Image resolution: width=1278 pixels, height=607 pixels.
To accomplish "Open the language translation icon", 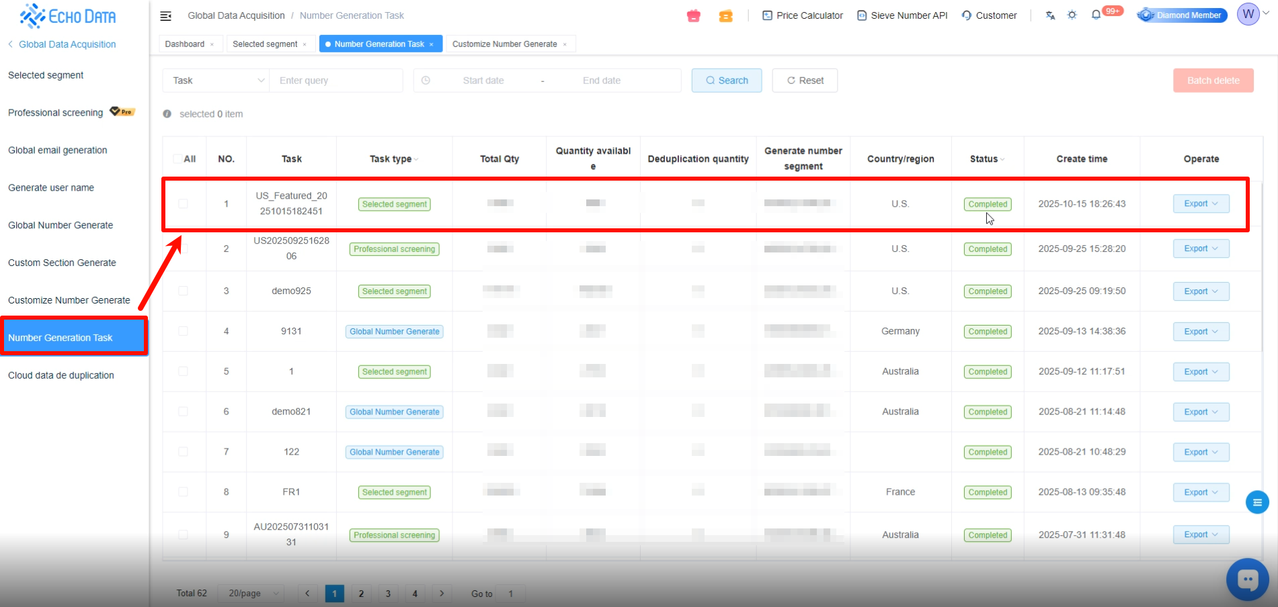I will [1050, 15].
